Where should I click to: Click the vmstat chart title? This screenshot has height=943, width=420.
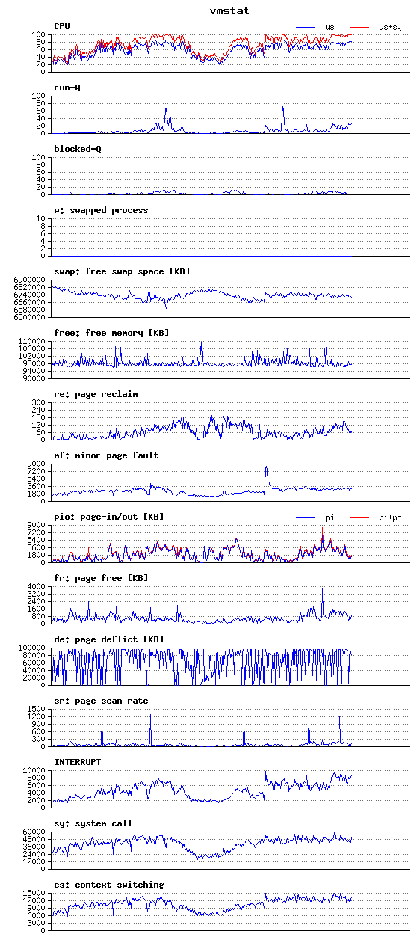[229, 11]
